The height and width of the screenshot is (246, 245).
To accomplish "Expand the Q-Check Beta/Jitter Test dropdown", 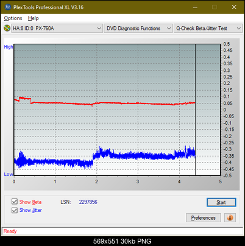I will coord(208,29).
